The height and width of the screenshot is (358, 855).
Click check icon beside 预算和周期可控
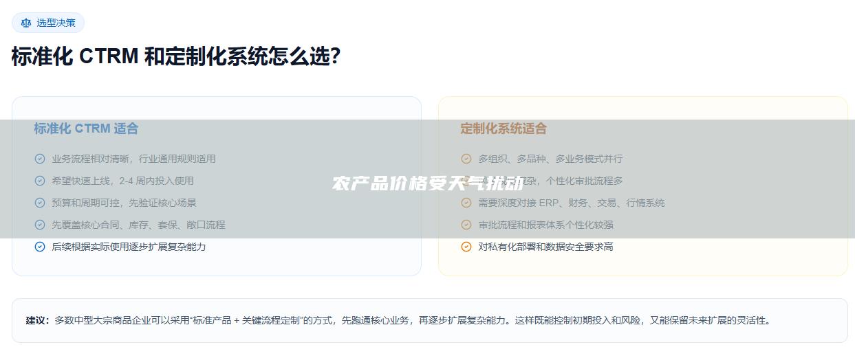point(40,203)
